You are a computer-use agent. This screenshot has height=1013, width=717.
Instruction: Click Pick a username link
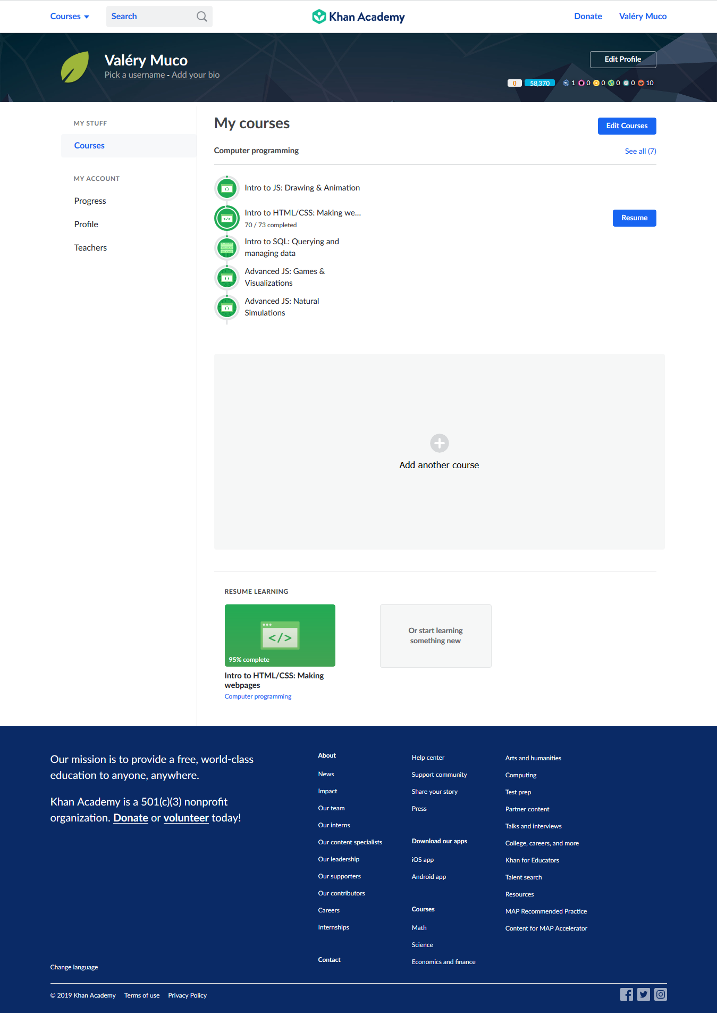point(134,75)
